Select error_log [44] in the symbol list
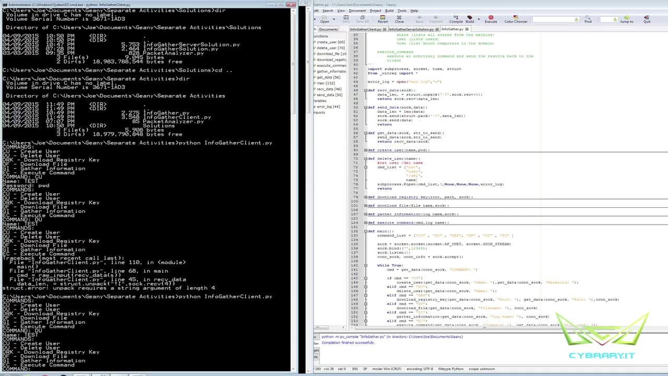Screen dimensions: 668x376 click(x=328, y=107)
